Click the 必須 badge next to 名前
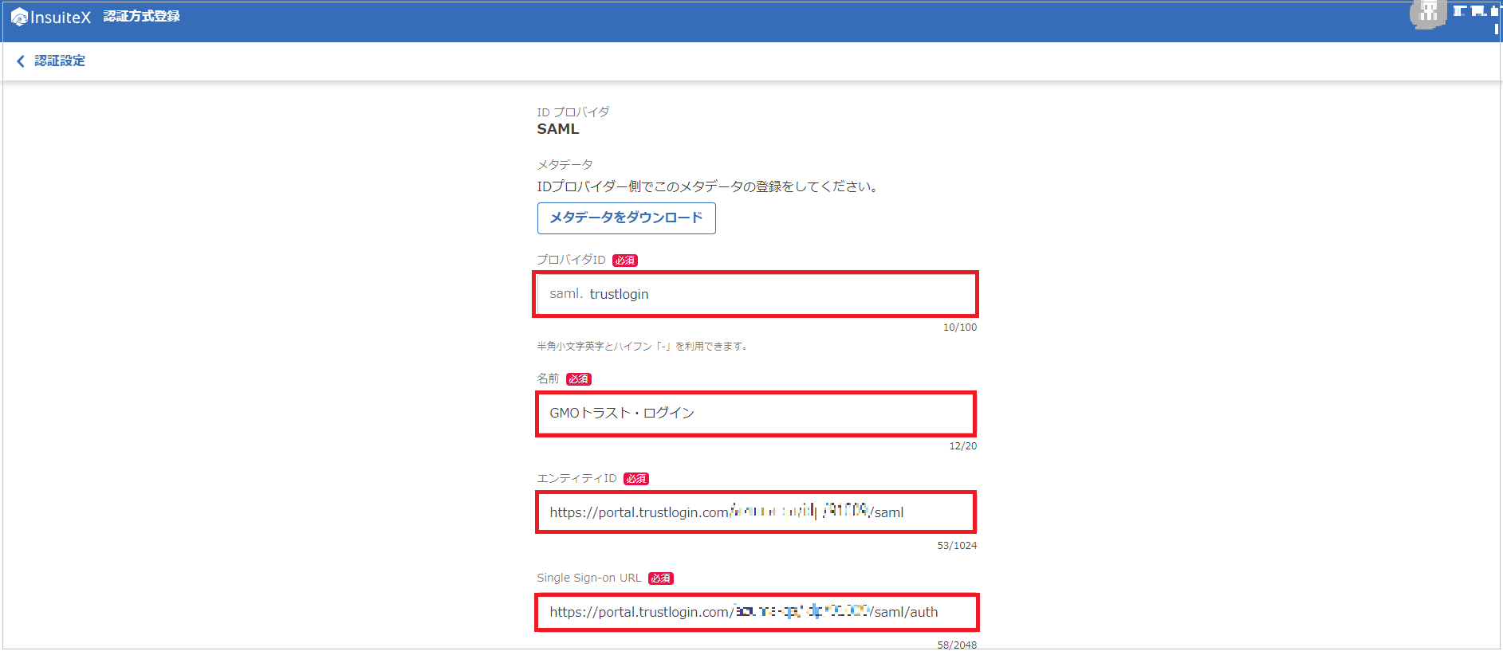 point(579,379)
